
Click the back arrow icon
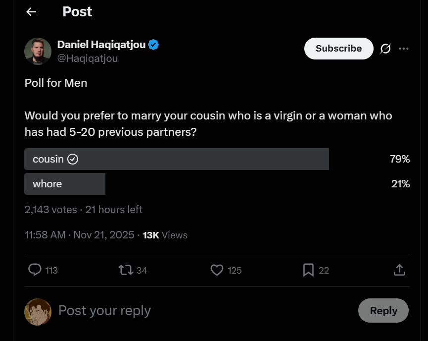click(x=31, y=12)
